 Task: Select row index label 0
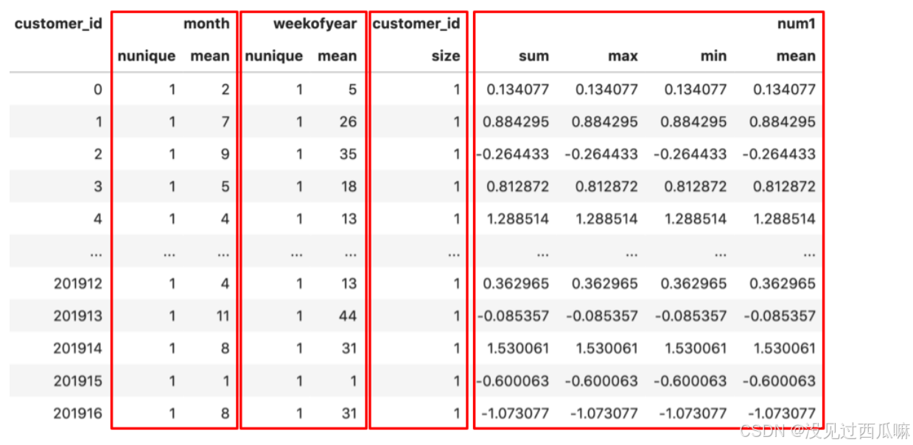point(97,90)
